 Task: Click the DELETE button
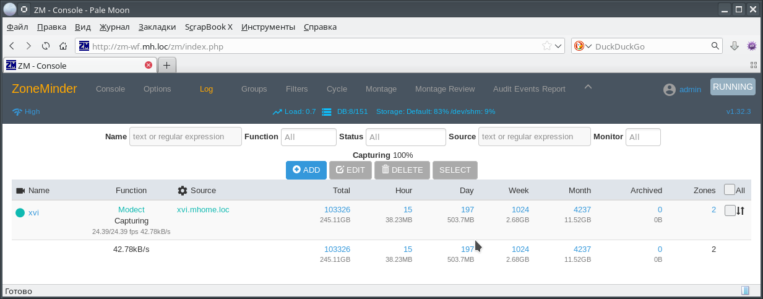(x=402, y=170)
